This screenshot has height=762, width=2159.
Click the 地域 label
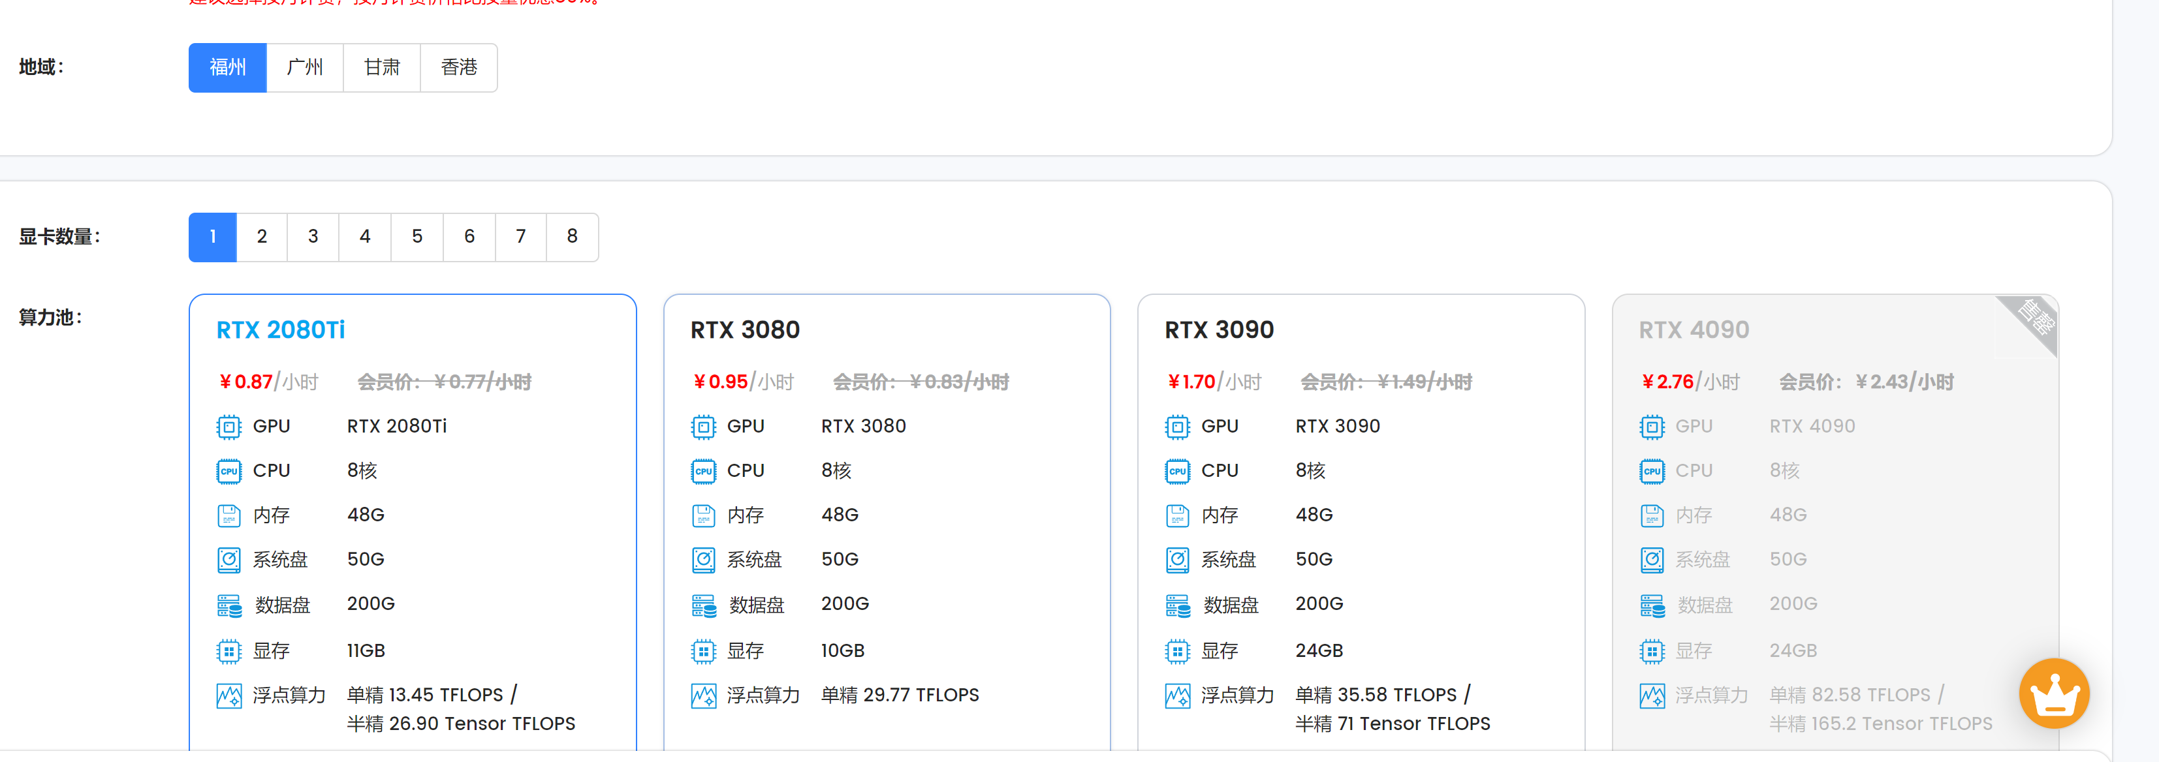pos(41,67)
